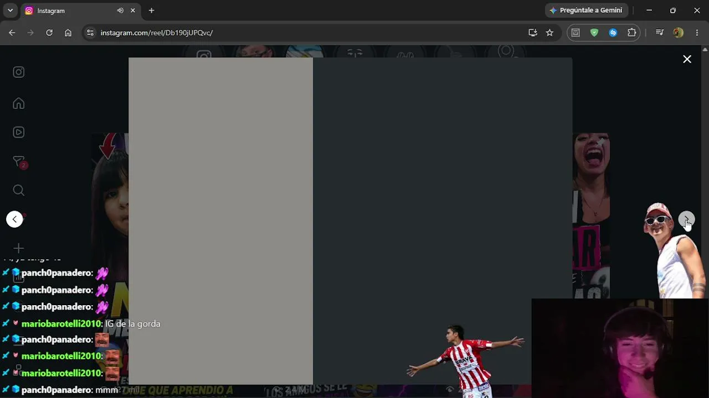Image resolution: width=709 pixels, height=398 pixels.
Task: Open the Reels section icon
Action: click(19, 132)
